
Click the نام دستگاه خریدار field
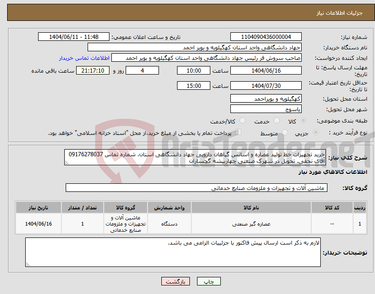point(195,47)
